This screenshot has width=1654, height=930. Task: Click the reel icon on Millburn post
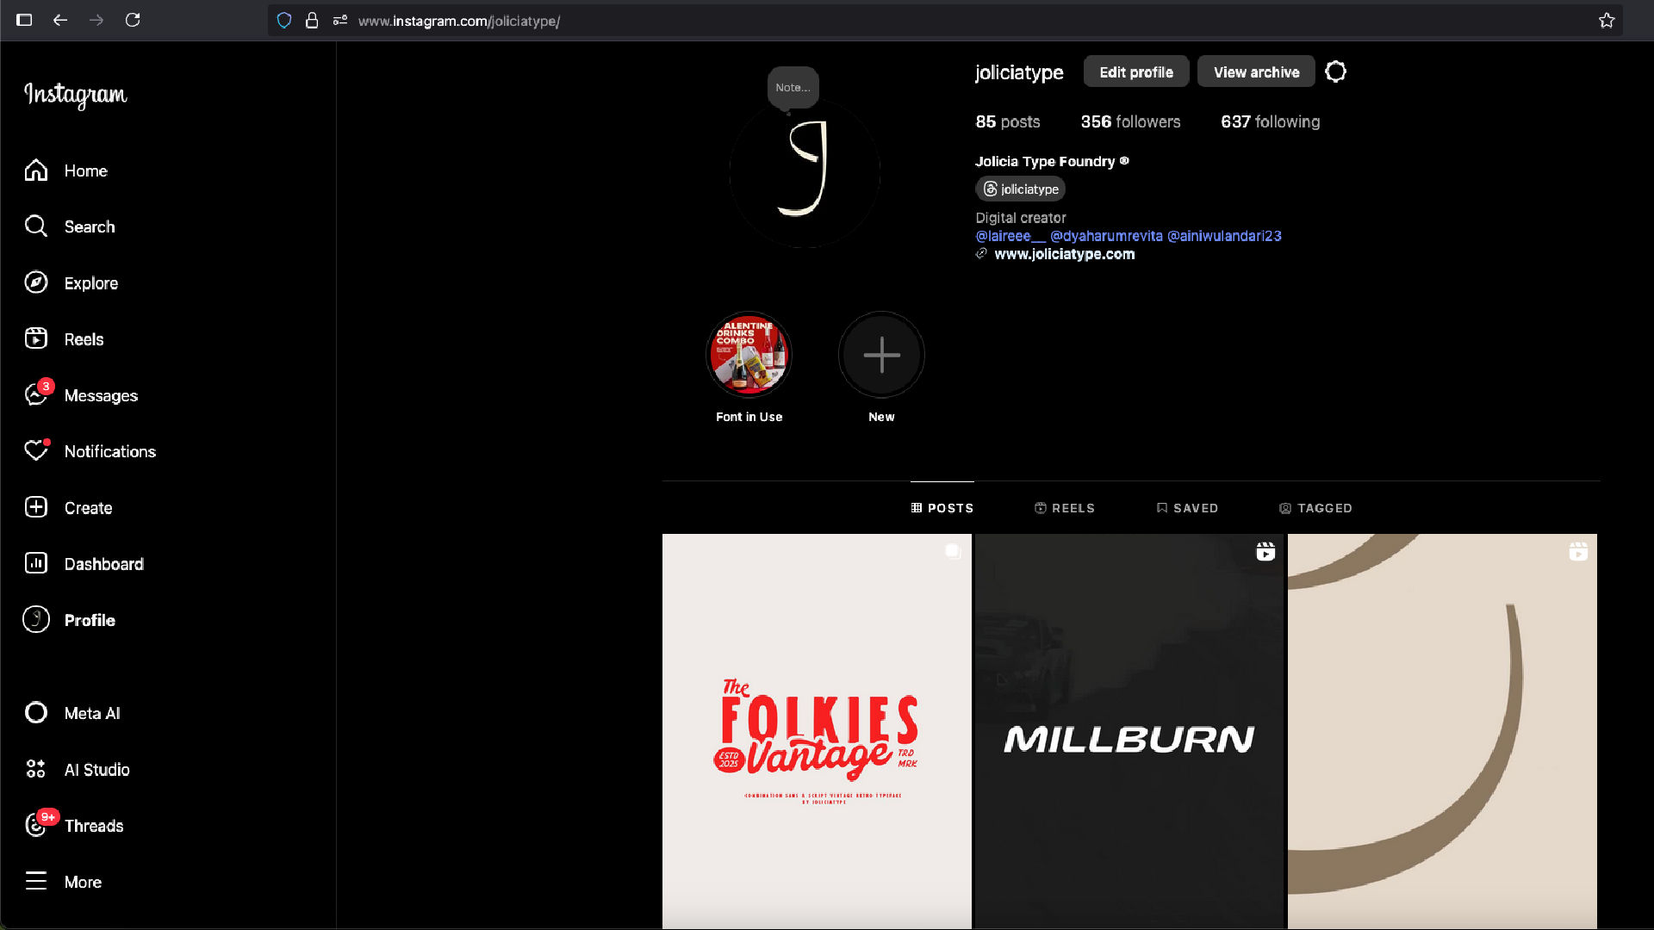(x=1265, y=551)
